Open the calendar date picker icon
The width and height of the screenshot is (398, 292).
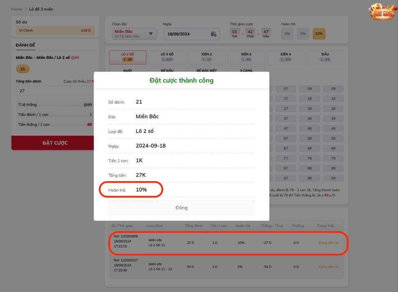point(213,34)
